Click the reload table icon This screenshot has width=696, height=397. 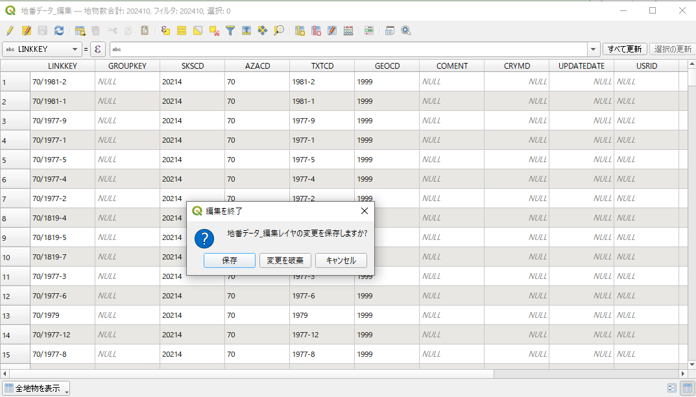59,30
